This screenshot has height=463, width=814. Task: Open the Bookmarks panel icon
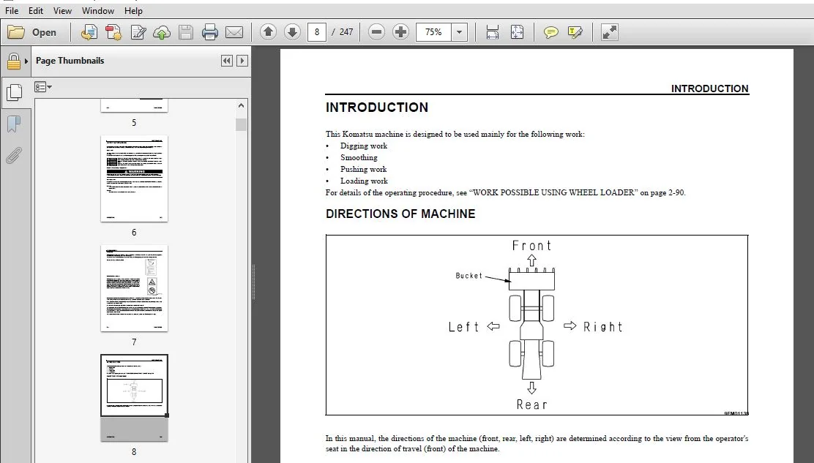[x=14, y=124]
